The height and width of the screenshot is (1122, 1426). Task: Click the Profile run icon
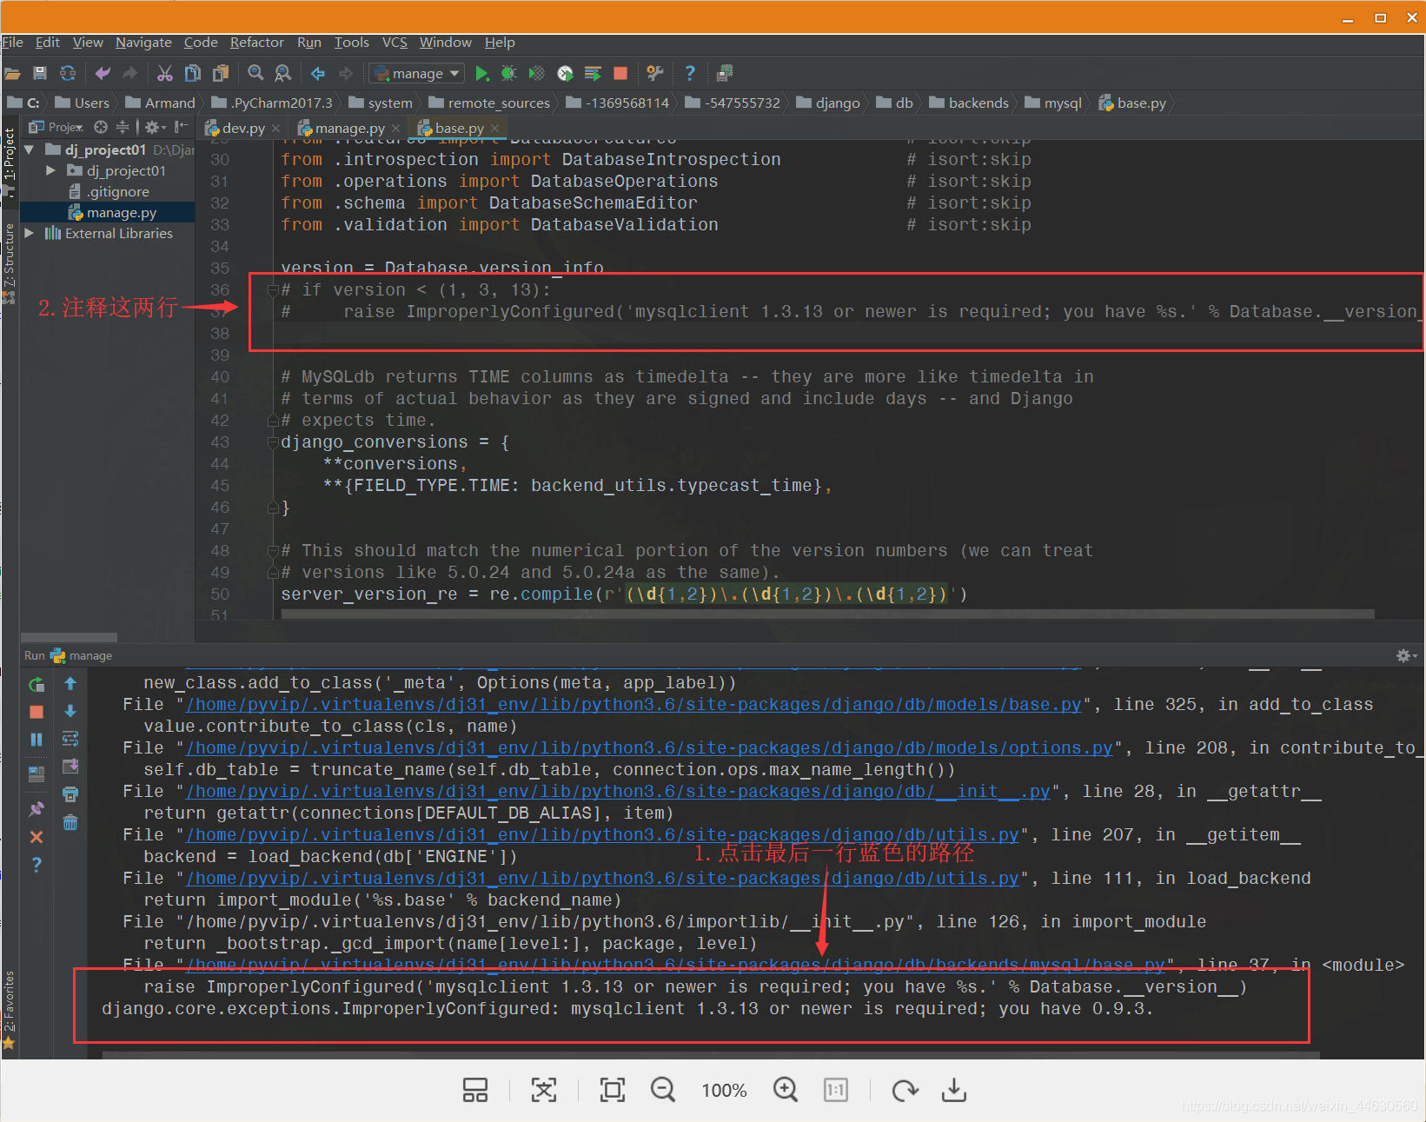click(x=565, y=74)
